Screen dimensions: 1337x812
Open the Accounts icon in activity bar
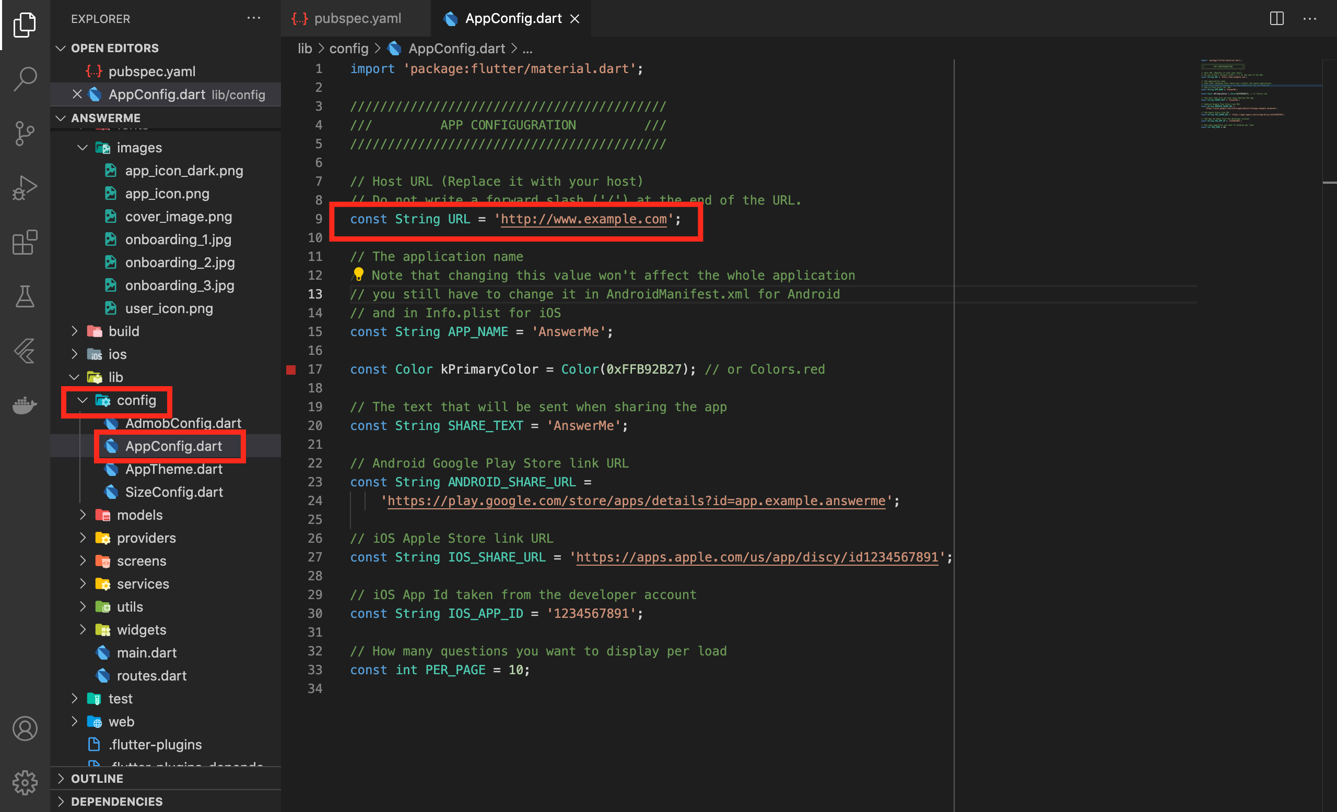click(25, 729)
